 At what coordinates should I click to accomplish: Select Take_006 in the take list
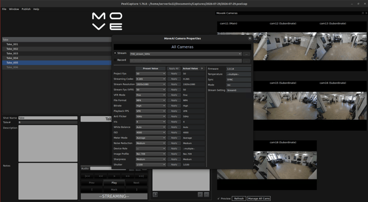click(57, 68)
